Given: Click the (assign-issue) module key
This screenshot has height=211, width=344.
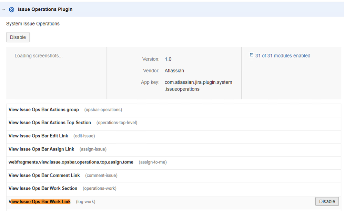Looking at the screenshot, I should pos(93,149).
